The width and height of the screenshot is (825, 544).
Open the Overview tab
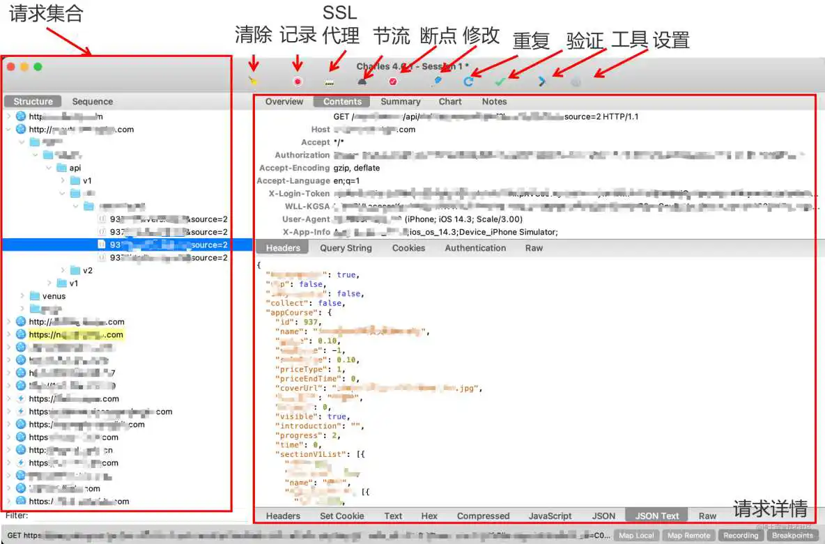pyautogui.click(x=284, y=102)
